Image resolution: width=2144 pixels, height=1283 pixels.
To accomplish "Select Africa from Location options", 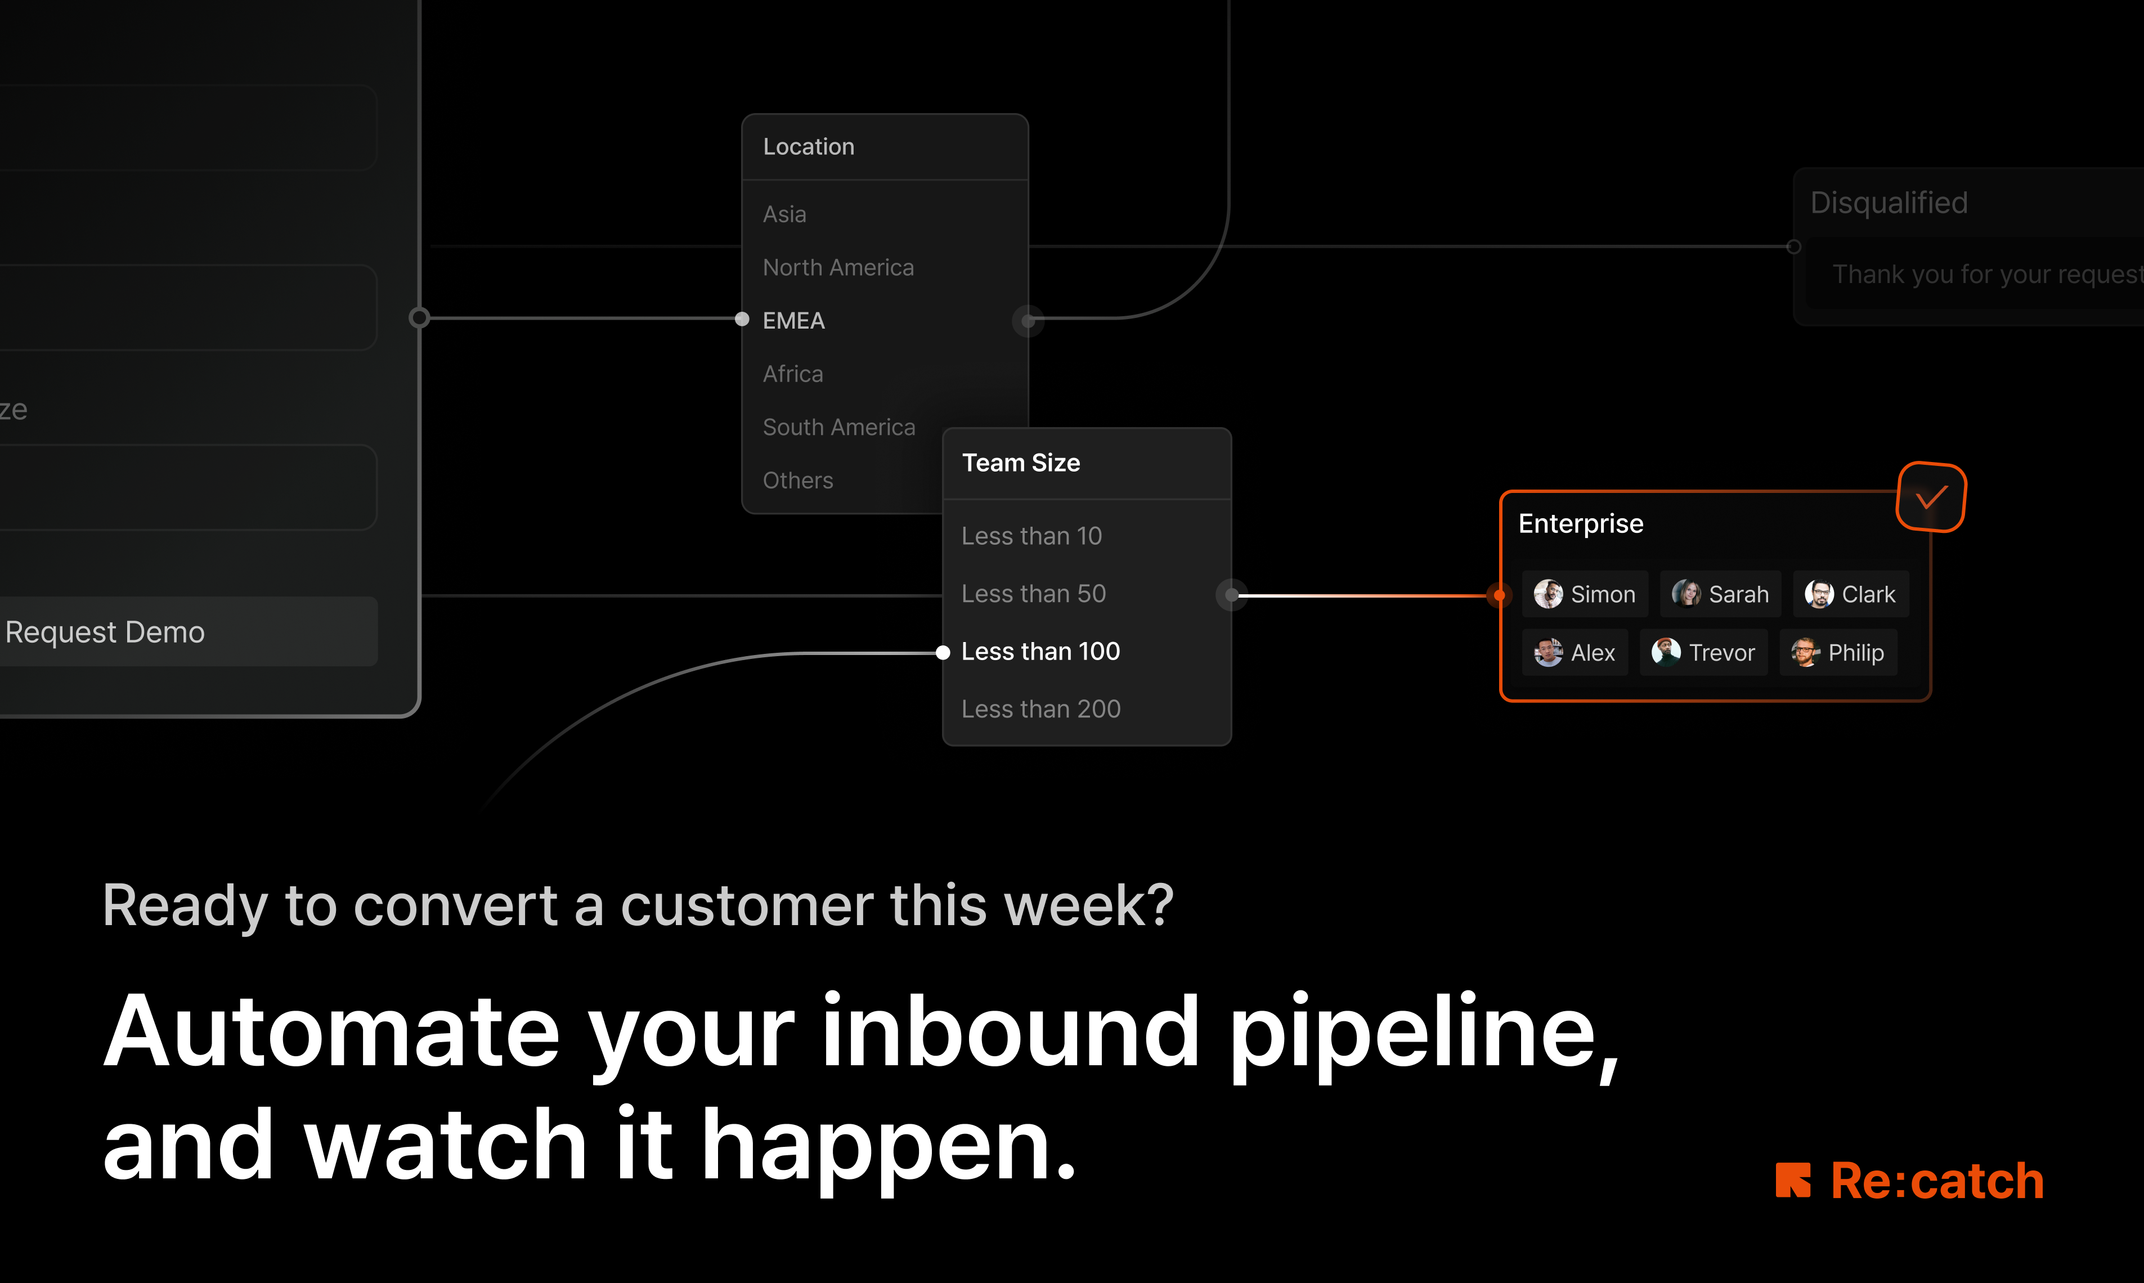I will pyautogui.click(x=792, y=373).
